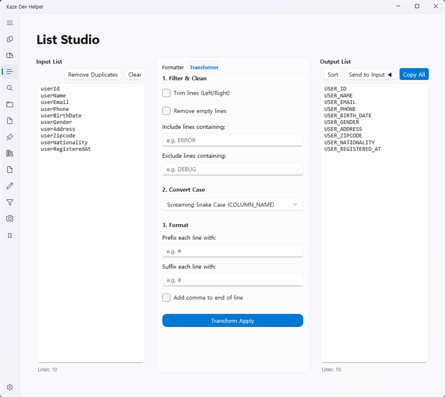Image resolution: width=445 pixels, height=397 pixels.
Task: Focus the Include lines containing field
Action: point(233,140)
